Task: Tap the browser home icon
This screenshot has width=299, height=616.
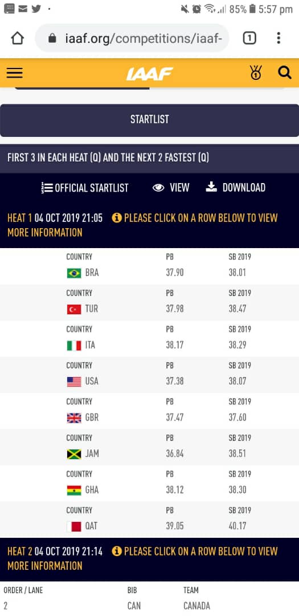Action: coord(17,38)
